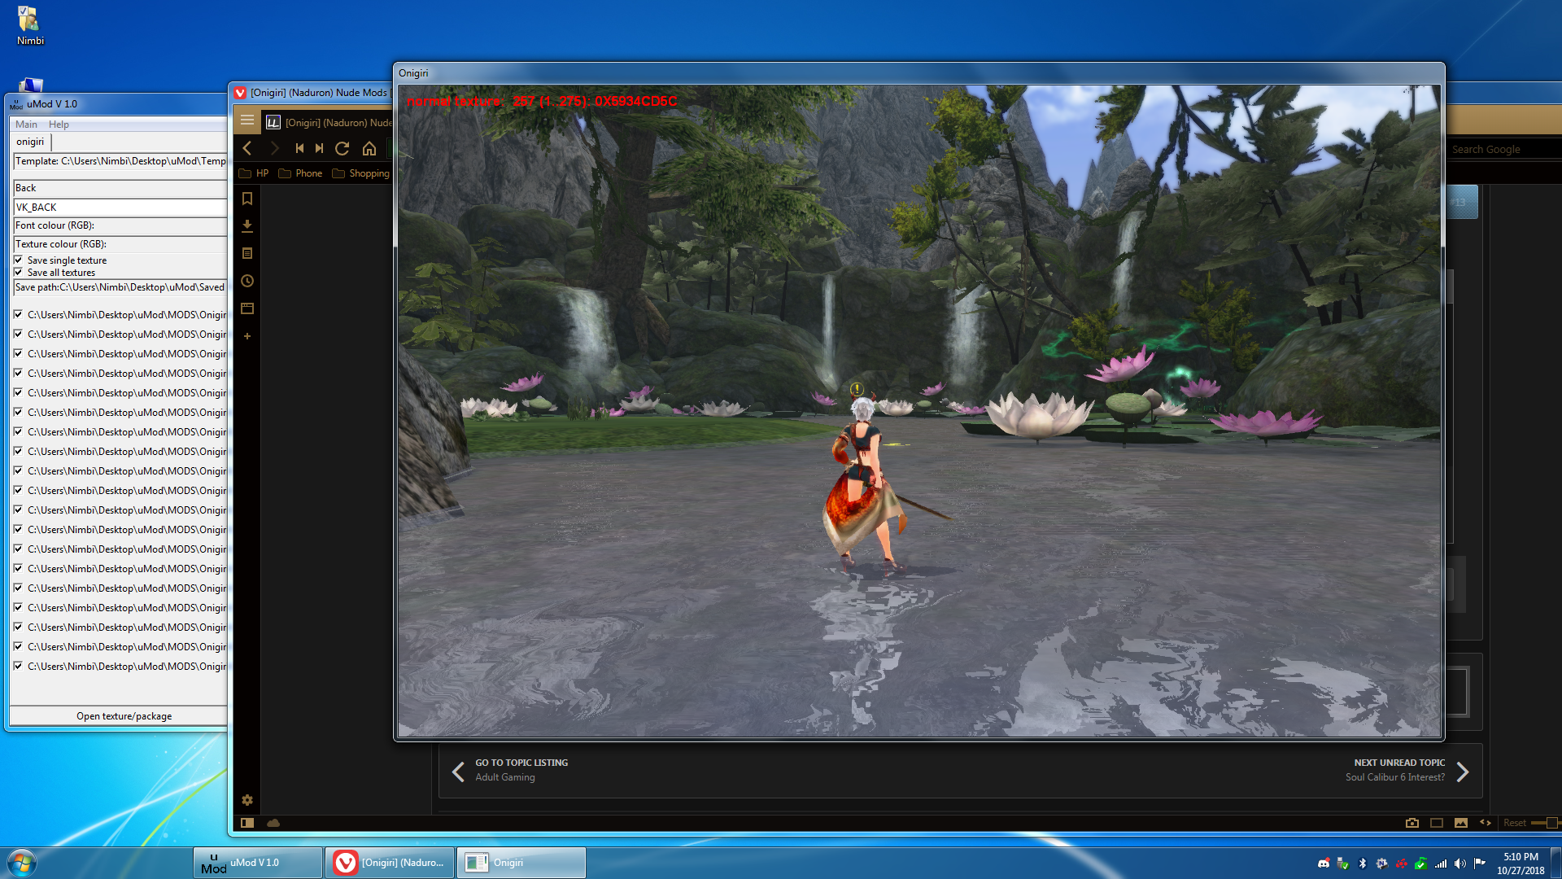Click the Fast Forward button in Vivaldi
1562x879 pixels.
[x=319, y=148]
